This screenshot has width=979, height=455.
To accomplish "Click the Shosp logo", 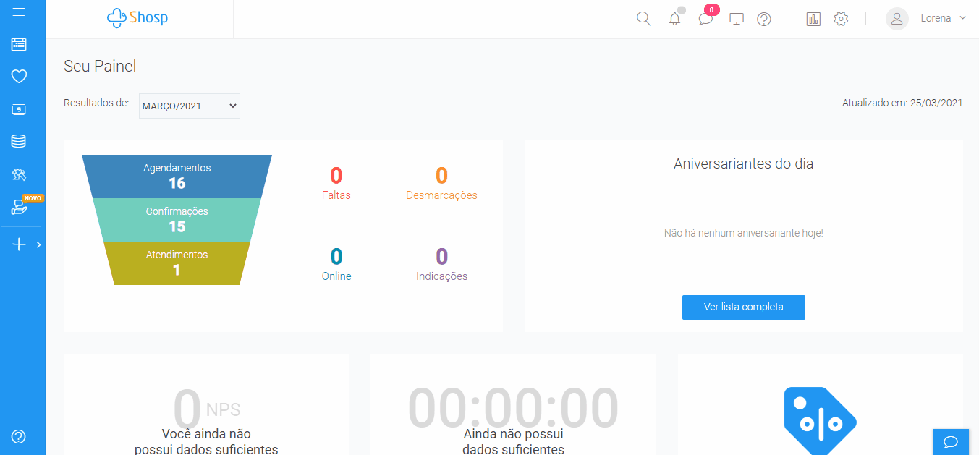I will [x=137, y=18].
